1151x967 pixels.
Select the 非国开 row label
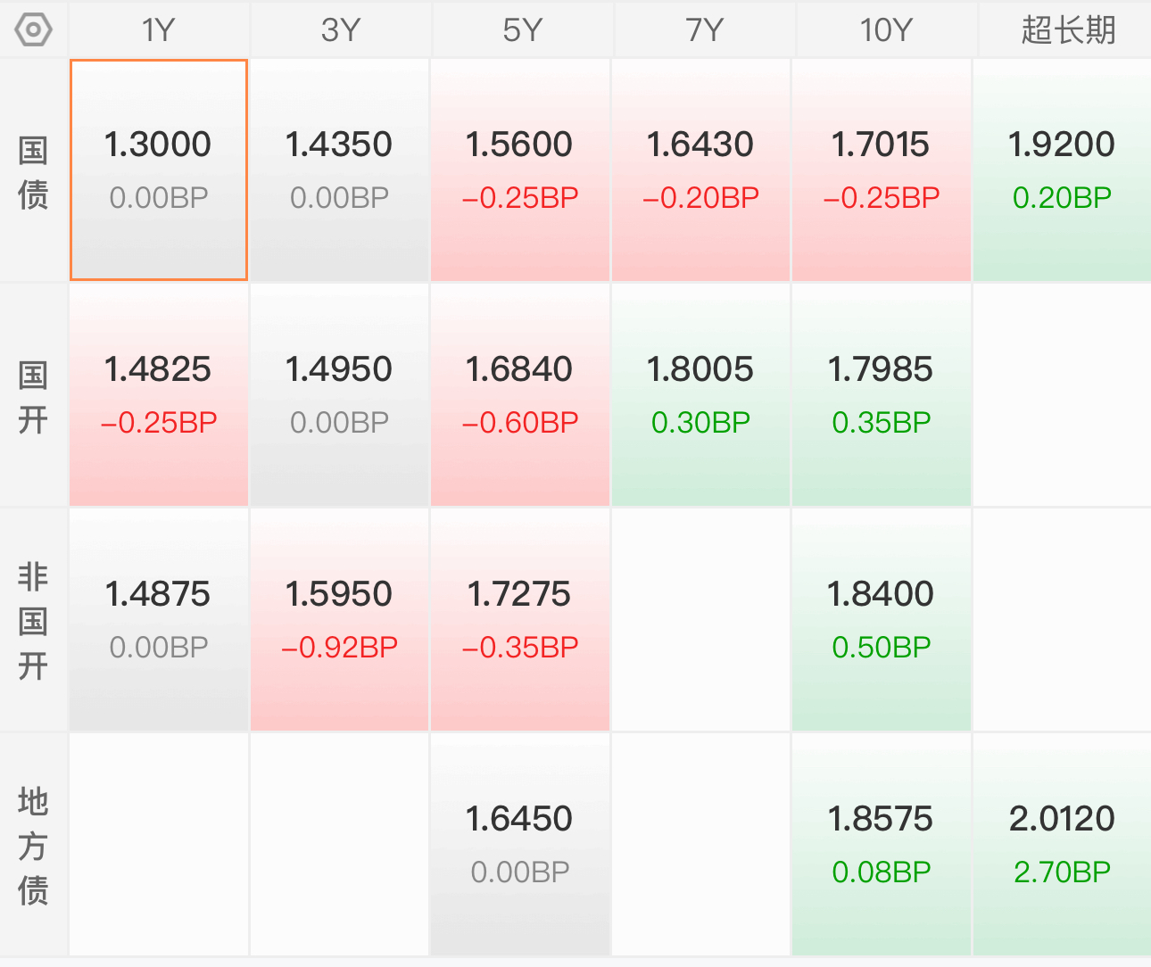(x=33, y=621)
